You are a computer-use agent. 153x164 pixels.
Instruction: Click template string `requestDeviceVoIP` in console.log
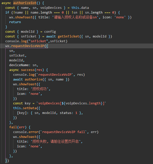[x=55, y=75]
